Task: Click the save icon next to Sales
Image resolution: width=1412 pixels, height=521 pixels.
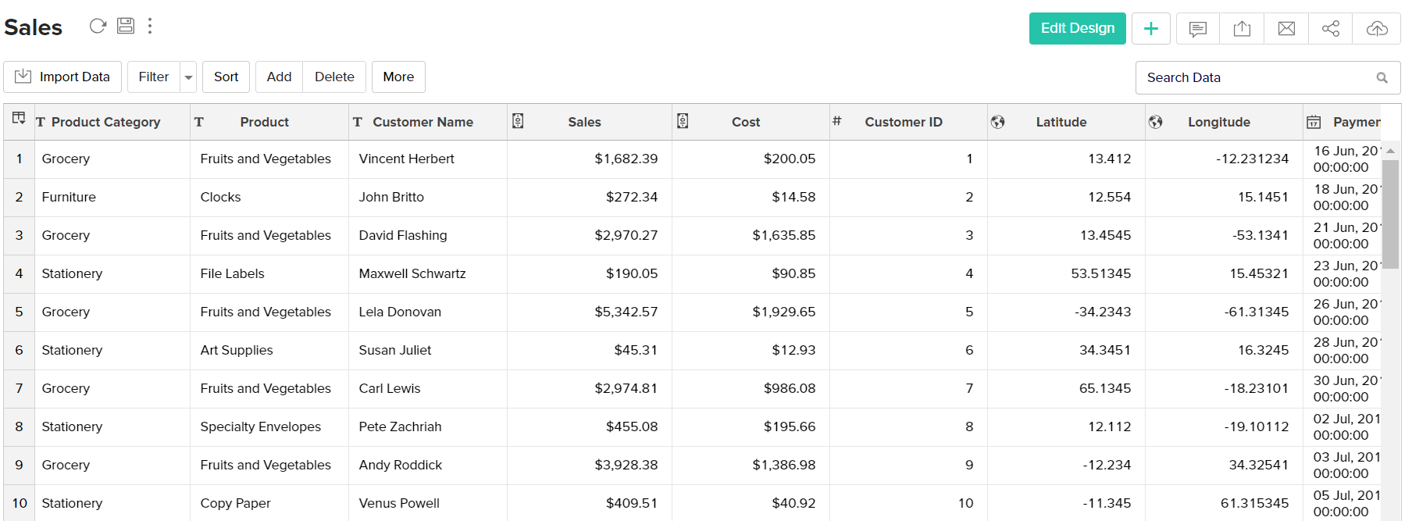Action: click(126, 26)
